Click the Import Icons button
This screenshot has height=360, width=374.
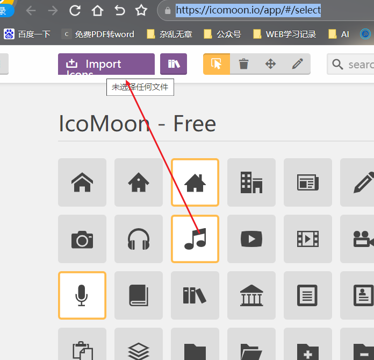(106, 64)
